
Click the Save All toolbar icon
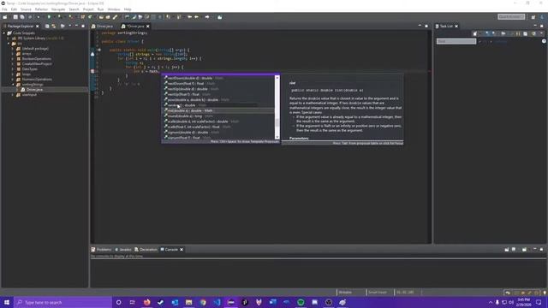pyautogui.click(x=22, y=17)
